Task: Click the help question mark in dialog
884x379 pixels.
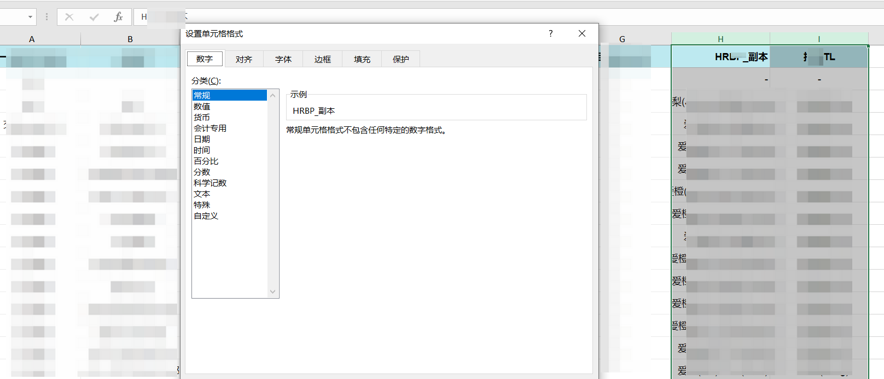Action: pos(550,33)
